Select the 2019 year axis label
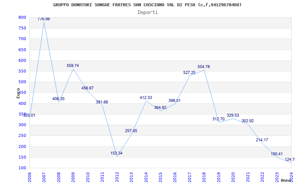This screenshot has width=295, height=184. click(x=219, y=177)
